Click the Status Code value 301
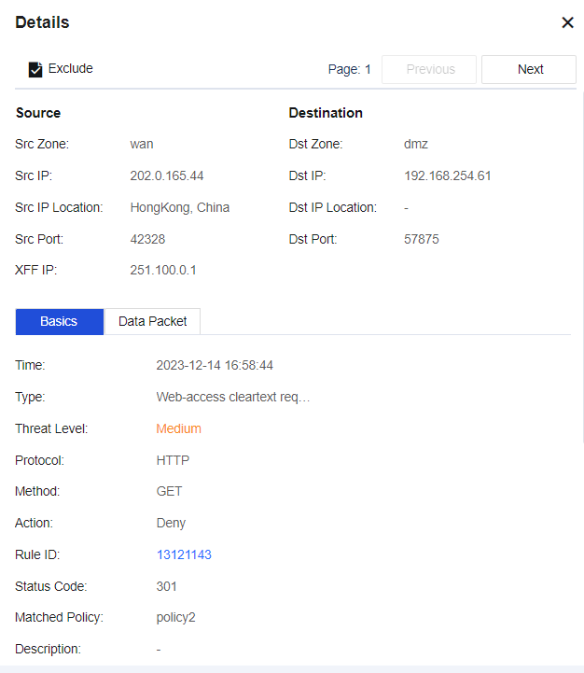 pyautogui.click(x=167, y=586)
